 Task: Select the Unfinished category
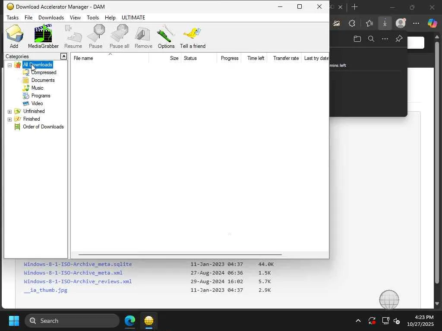click(x=34, y=111)
